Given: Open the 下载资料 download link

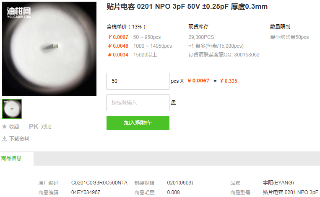Looking at the screenshot, I should [x=19, y=139].
